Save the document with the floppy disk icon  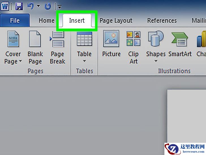pos(19,6)
